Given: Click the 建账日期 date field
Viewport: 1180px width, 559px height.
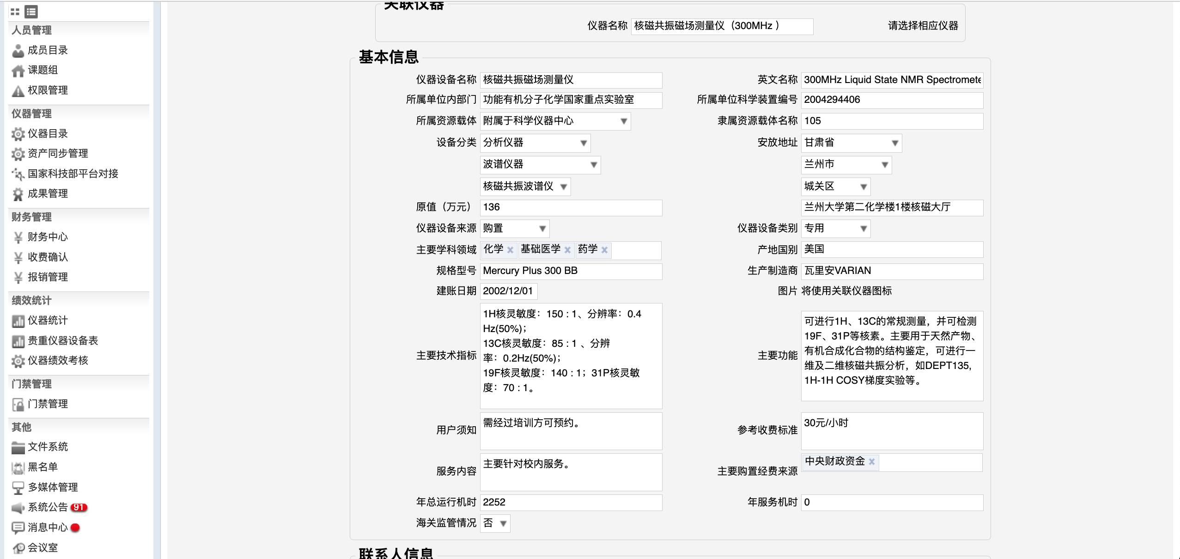Looking at the screenshot, I should pos(509,291).
